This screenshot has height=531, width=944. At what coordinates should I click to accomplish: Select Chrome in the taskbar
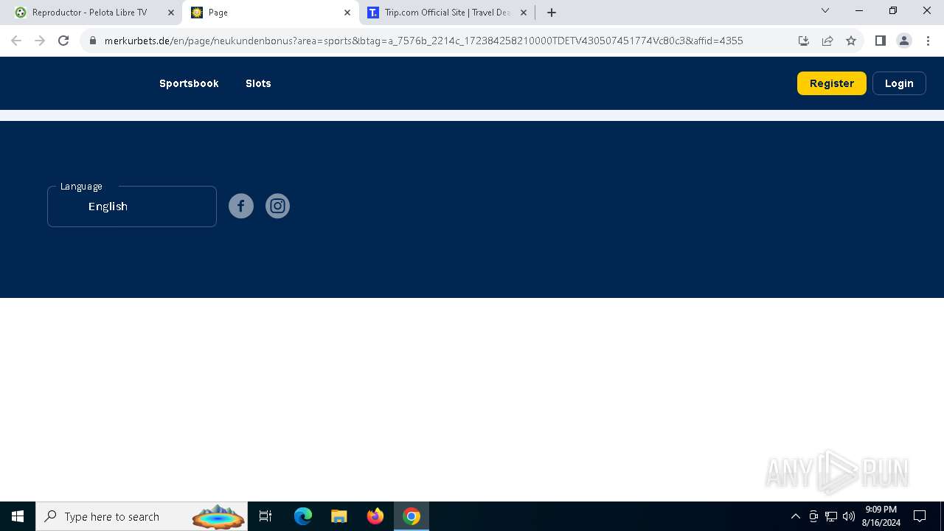tap(412, 516)
